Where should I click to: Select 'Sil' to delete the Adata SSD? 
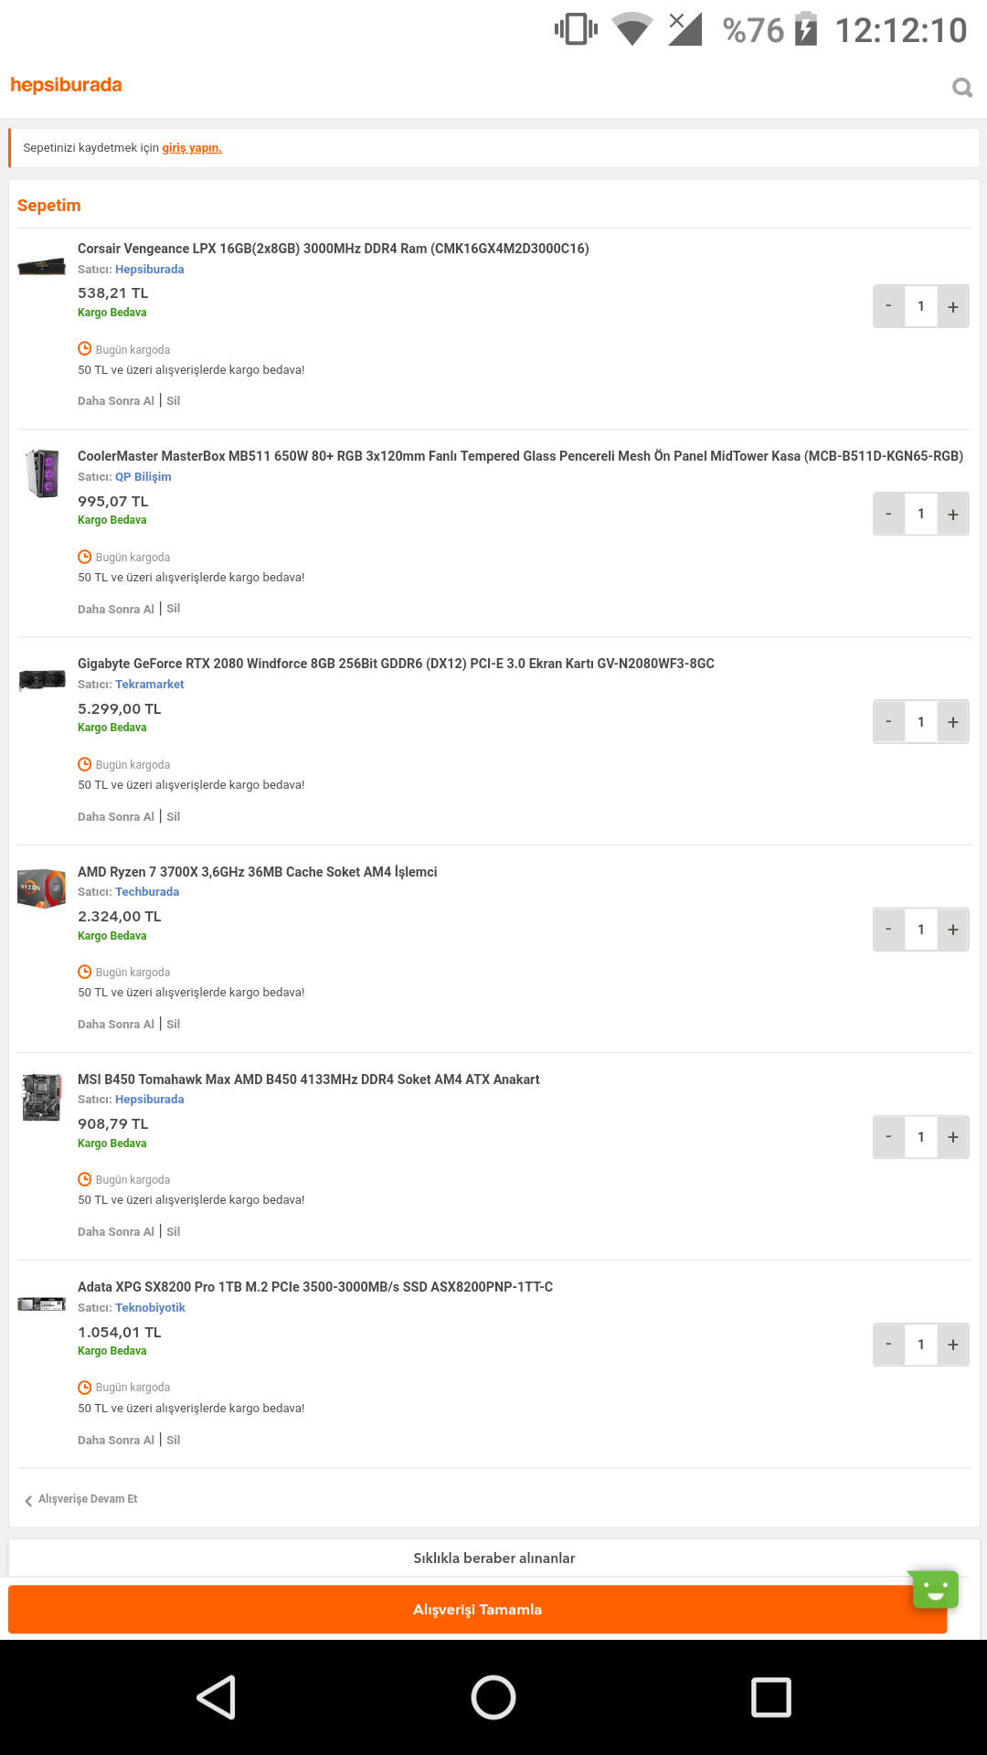pyautogui.click(x=172, y=1439)
